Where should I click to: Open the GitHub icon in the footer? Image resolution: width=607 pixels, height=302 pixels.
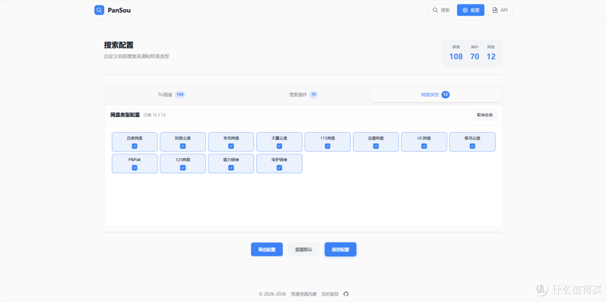[x=346, y=294]
